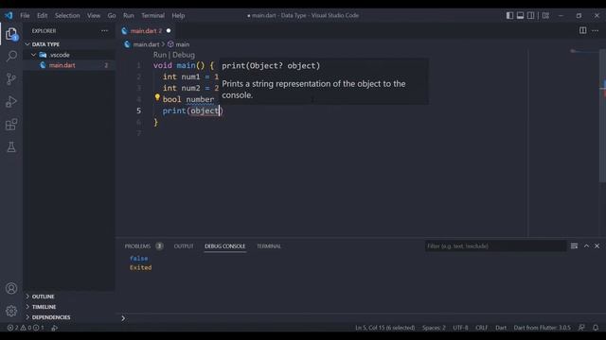Open editor more actions ellipsis
The image size is (606, 340).
pyautogui.click(x=595, y=30)
